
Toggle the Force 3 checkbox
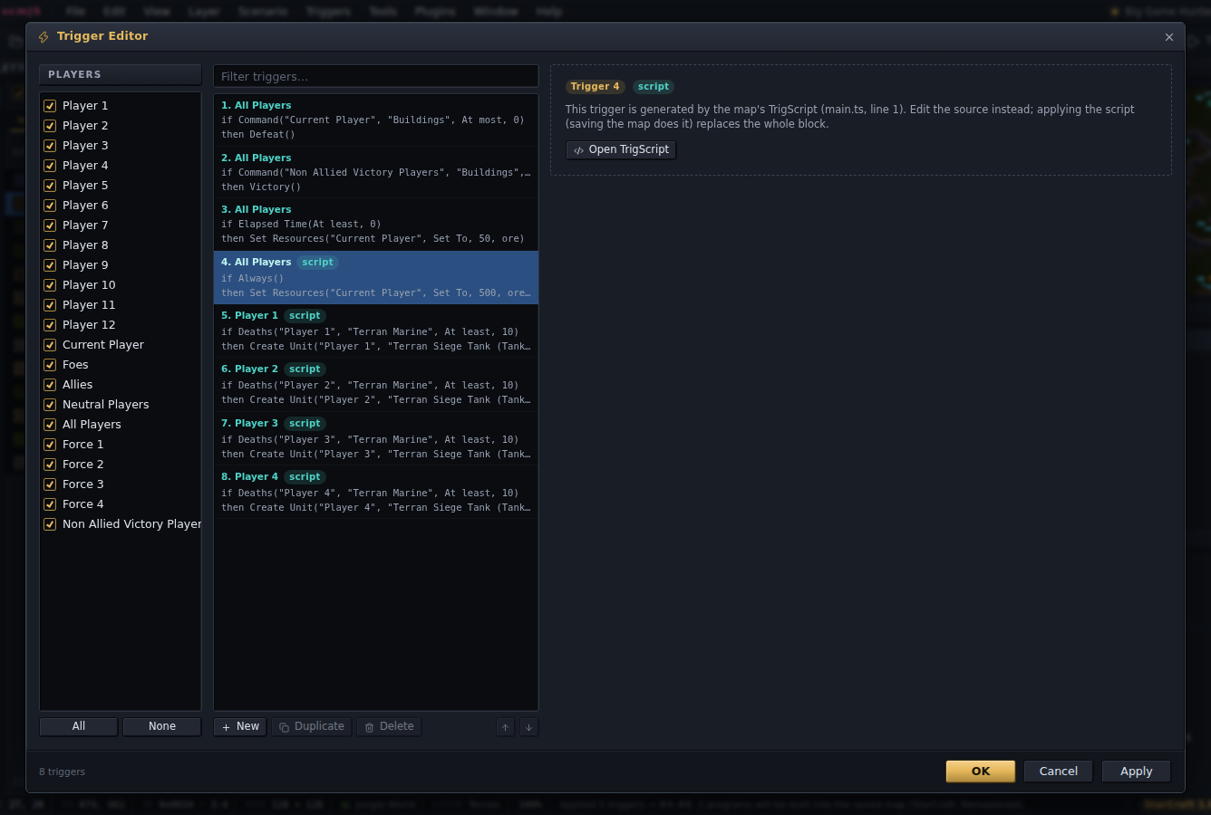click(x=50, y=484)
